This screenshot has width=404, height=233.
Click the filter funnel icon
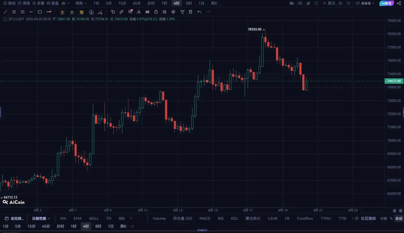click(182, 12)
